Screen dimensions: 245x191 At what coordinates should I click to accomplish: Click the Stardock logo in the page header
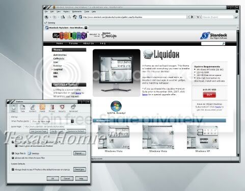click(213, 36)
